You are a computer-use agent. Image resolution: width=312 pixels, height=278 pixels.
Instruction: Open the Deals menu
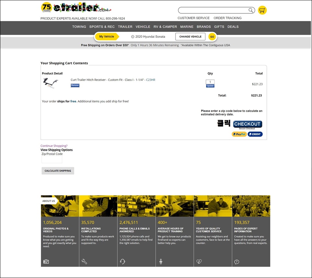coord(233,27)
